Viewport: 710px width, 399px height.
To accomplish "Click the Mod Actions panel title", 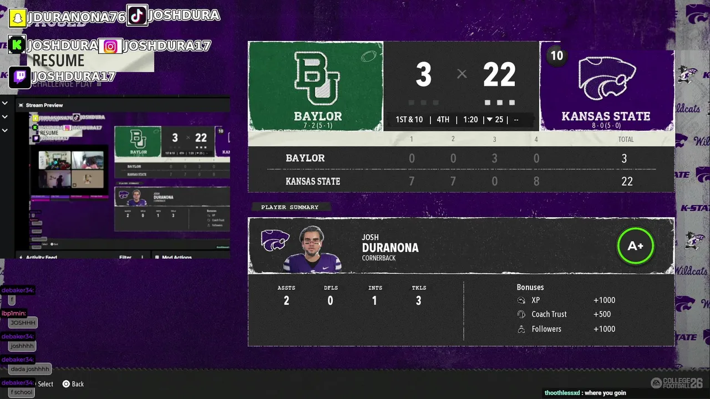I will 177,257.
